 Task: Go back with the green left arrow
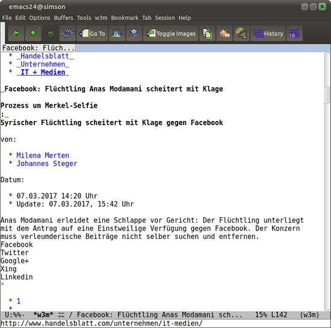(16, 33)
